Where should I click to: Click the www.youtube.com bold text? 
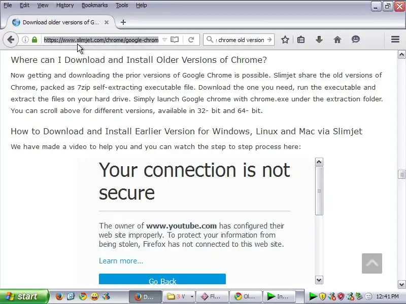click(181, 226)
